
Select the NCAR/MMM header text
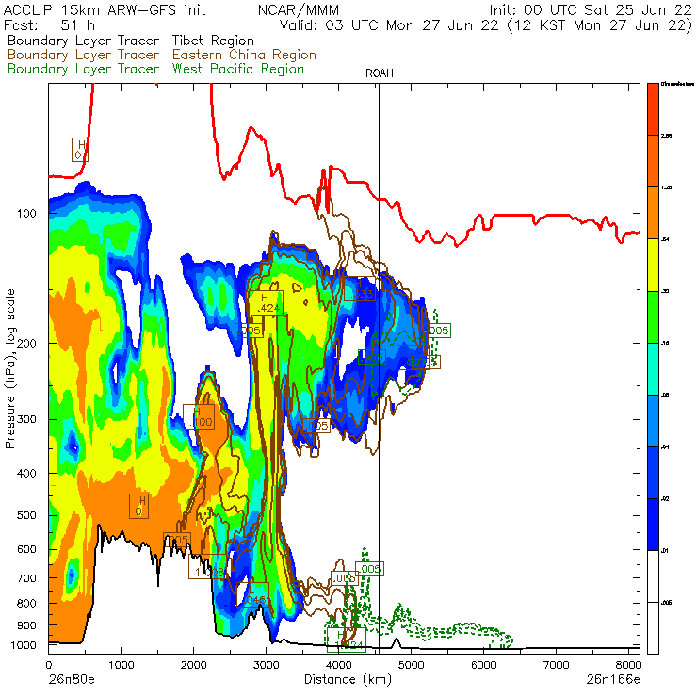(299, 9)
